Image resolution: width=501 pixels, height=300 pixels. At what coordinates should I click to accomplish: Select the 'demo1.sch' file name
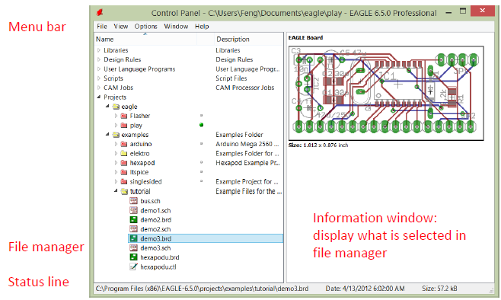tap(155, 211)
